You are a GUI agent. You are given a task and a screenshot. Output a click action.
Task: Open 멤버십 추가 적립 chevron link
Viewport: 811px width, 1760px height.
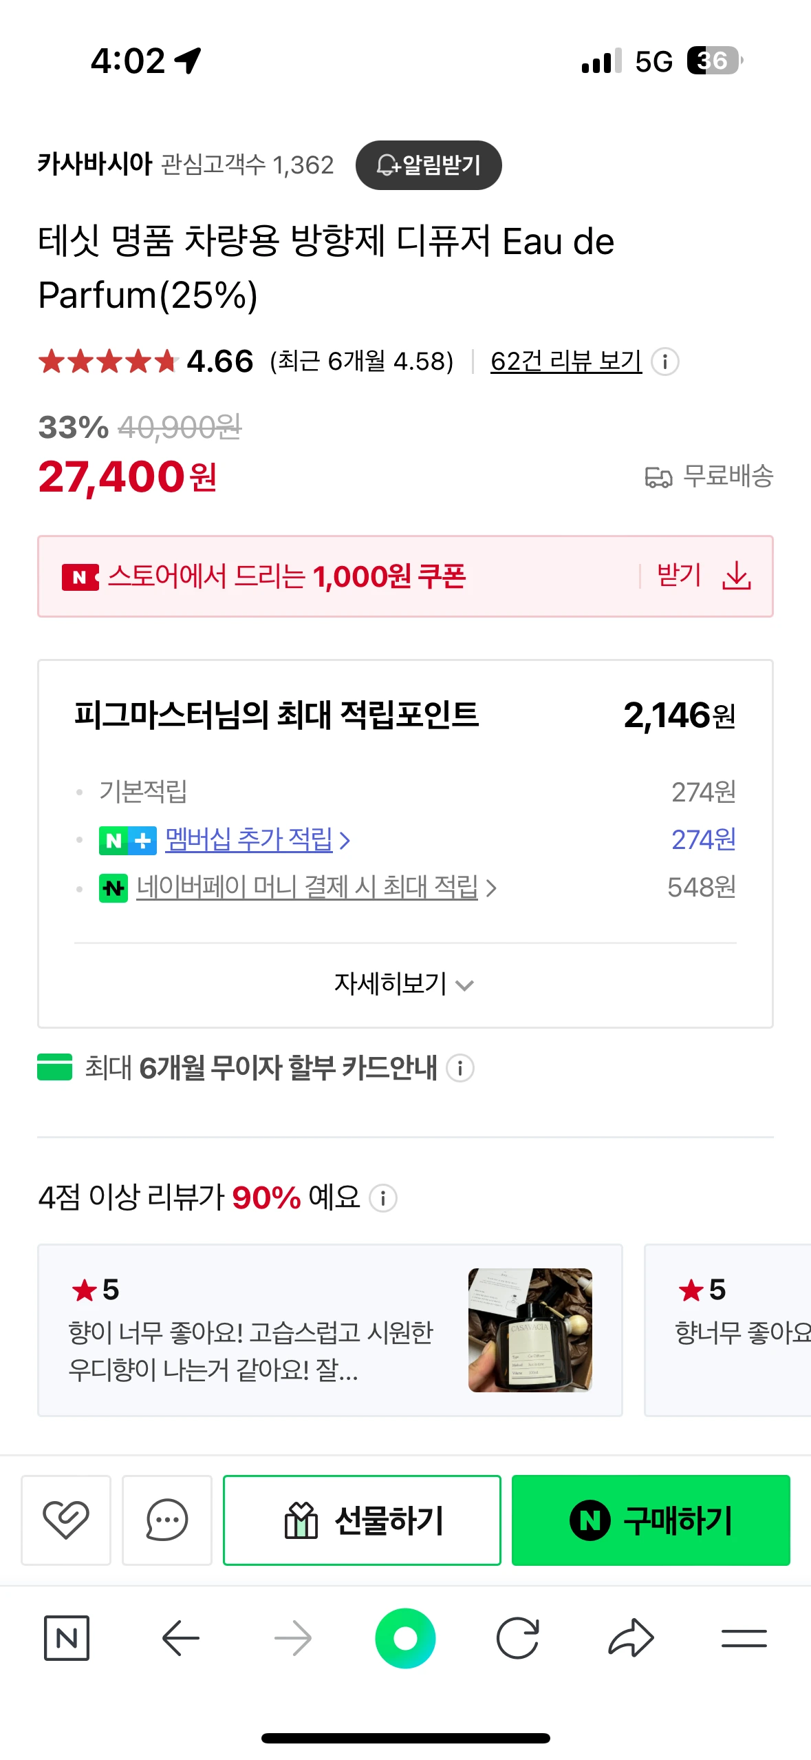click(x=259, y=839)
